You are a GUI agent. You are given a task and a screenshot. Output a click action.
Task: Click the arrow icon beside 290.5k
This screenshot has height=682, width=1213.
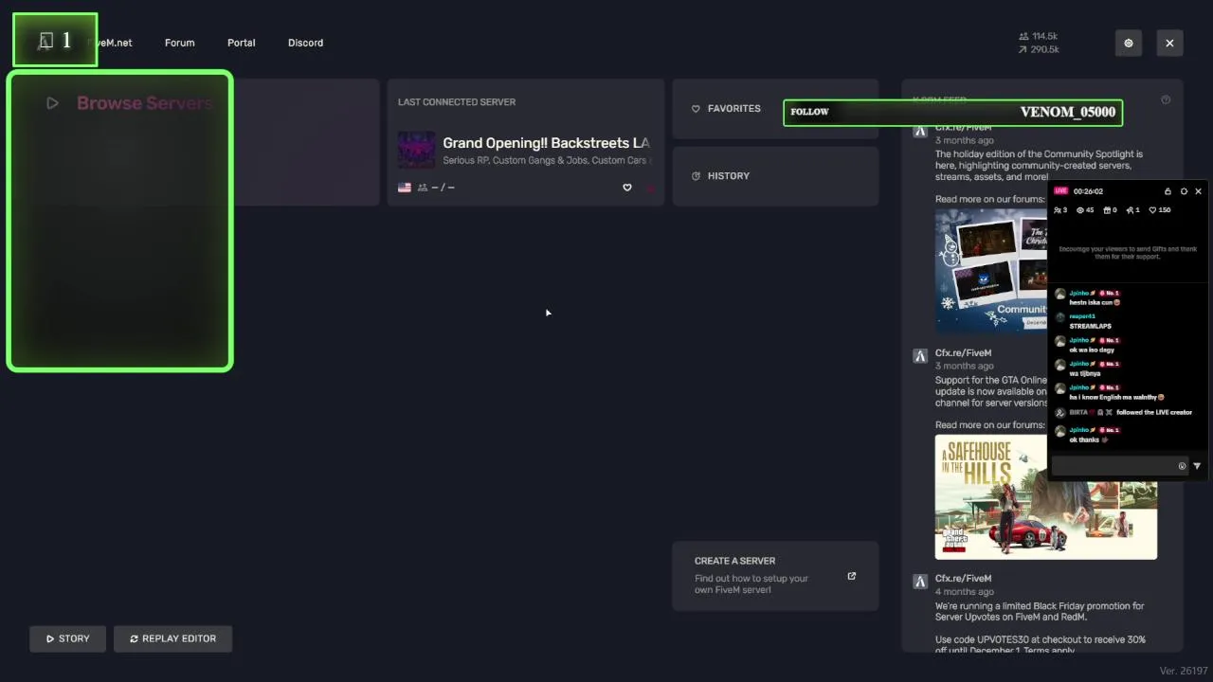tap(1023, 49)
